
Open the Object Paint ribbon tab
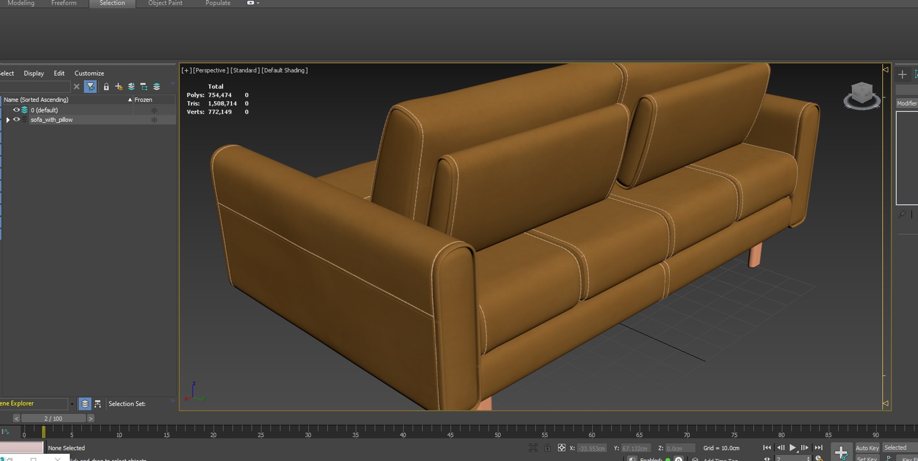[x=165, y=3]
